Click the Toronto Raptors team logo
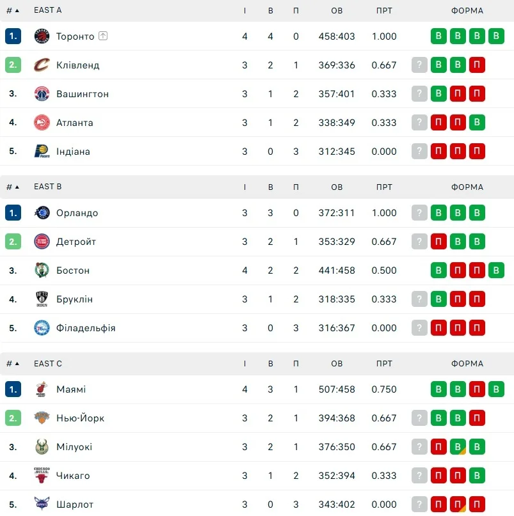 [42, 36]
